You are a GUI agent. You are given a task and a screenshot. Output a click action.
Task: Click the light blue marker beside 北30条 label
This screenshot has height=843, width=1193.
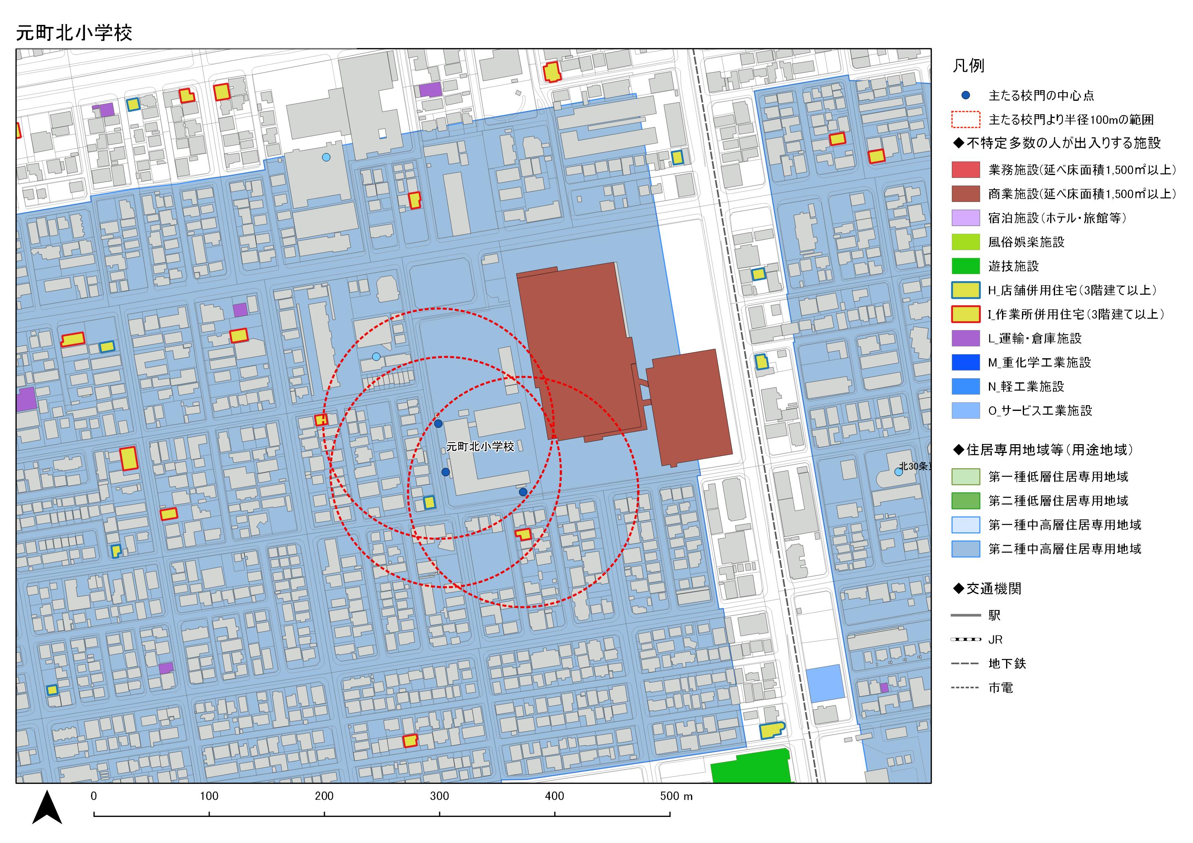click(x=898, y=472)
